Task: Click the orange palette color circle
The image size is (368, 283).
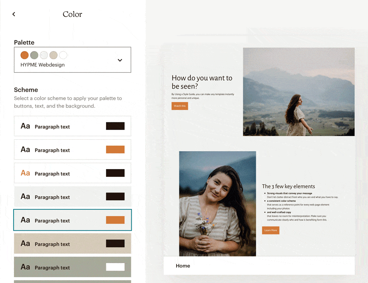Action: [25, 55]
